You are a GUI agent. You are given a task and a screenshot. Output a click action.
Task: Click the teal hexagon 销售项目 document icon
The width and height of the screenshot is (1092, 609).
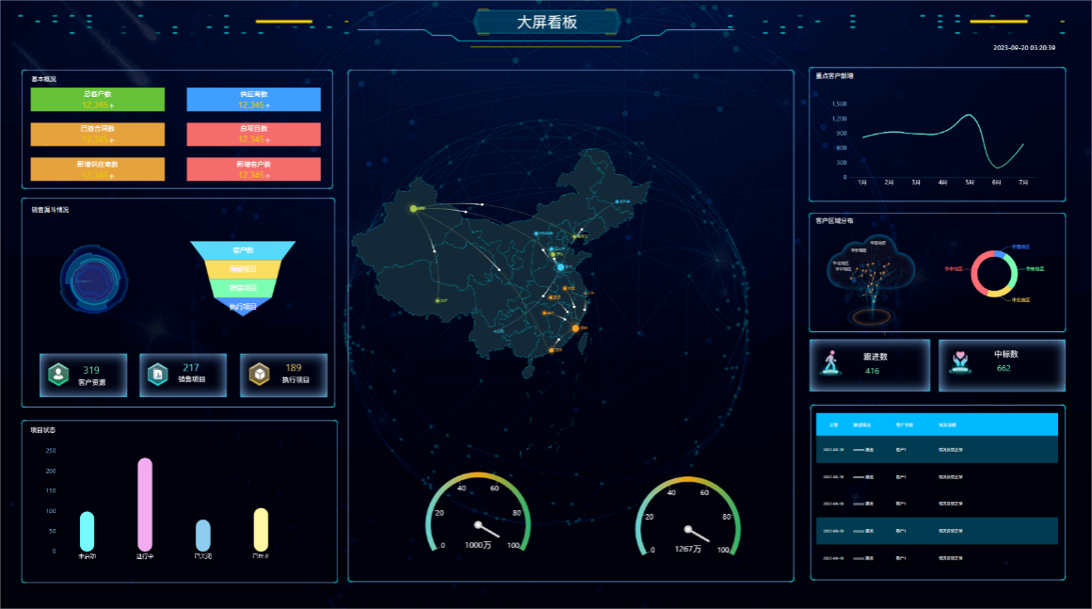pyautogui.click(x=158, y=375)
